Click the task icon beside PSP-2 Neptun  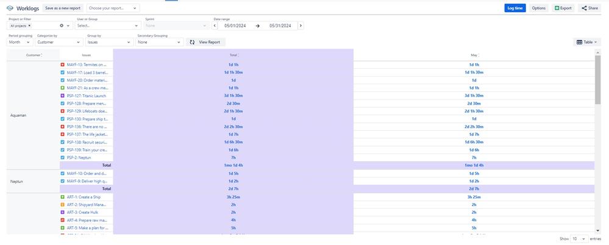click(x=63, y=157)
